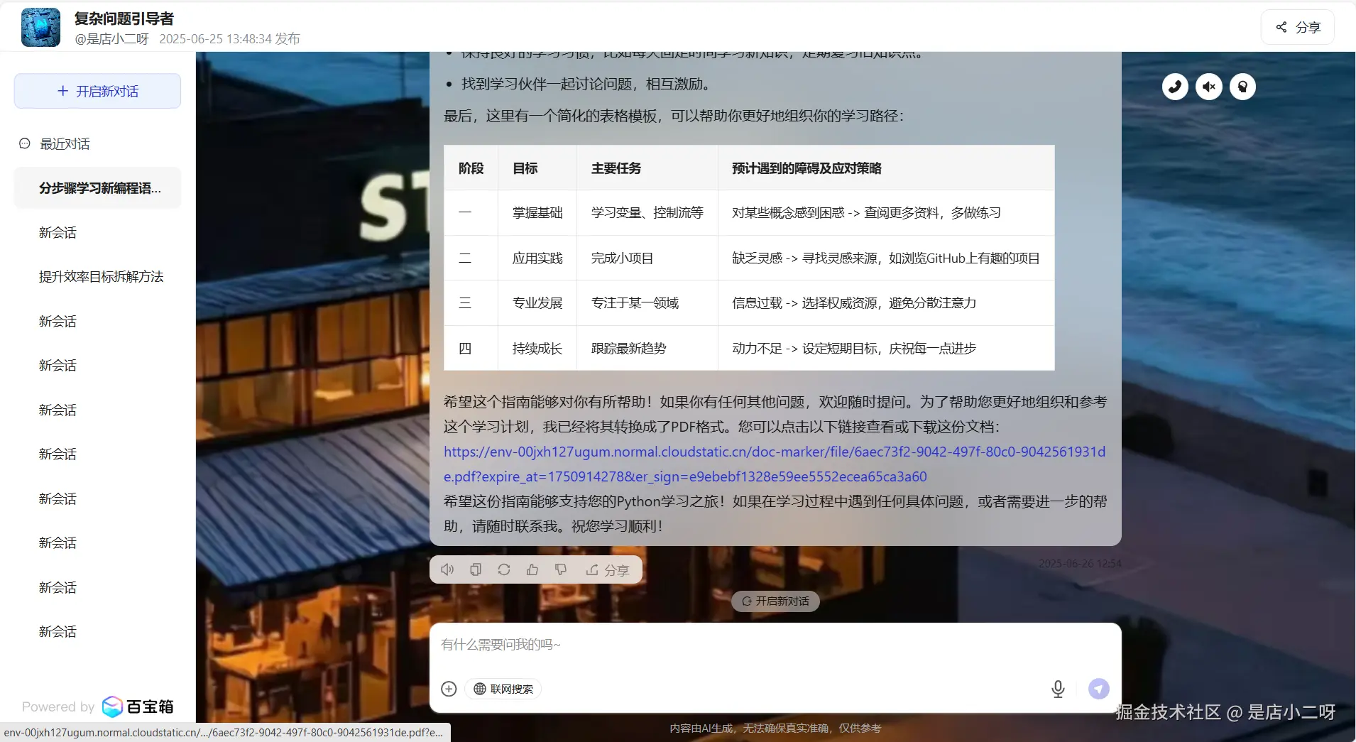The width and height of the screenshot is (1356, 742).
Task: Click table cell 完成小项目
Action: tap(647, 258)
